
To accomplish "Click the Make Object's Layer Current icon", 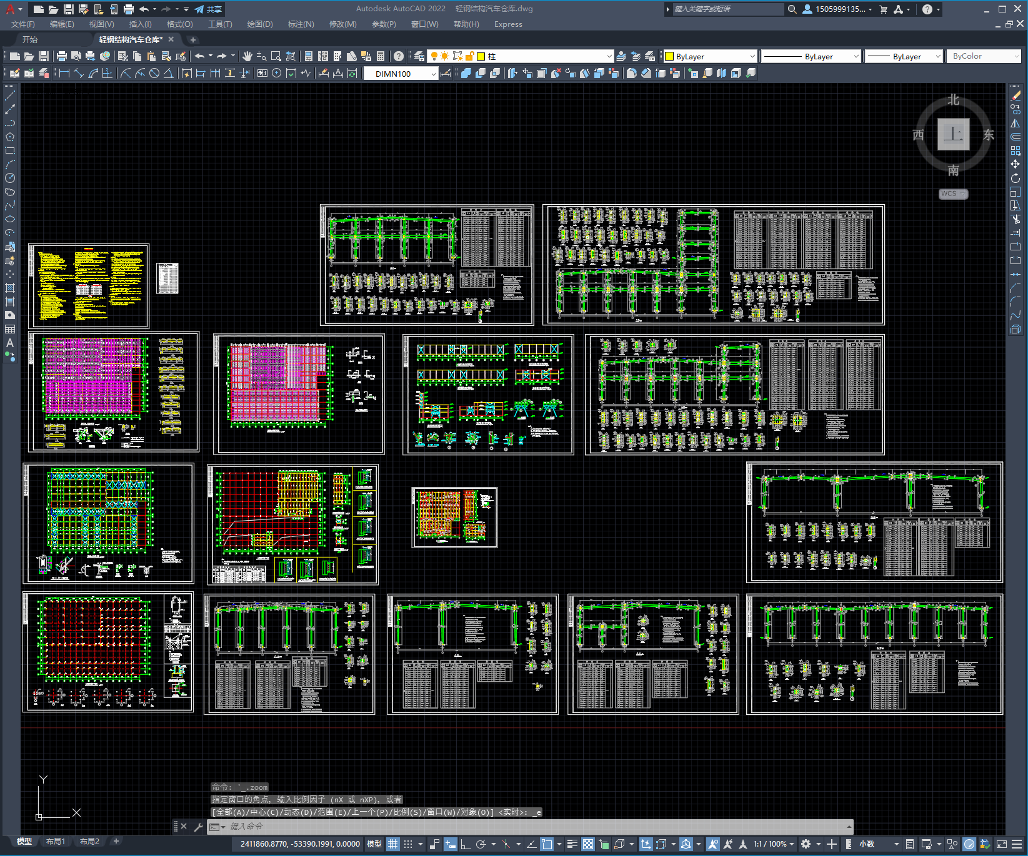I will coord(621,56).
